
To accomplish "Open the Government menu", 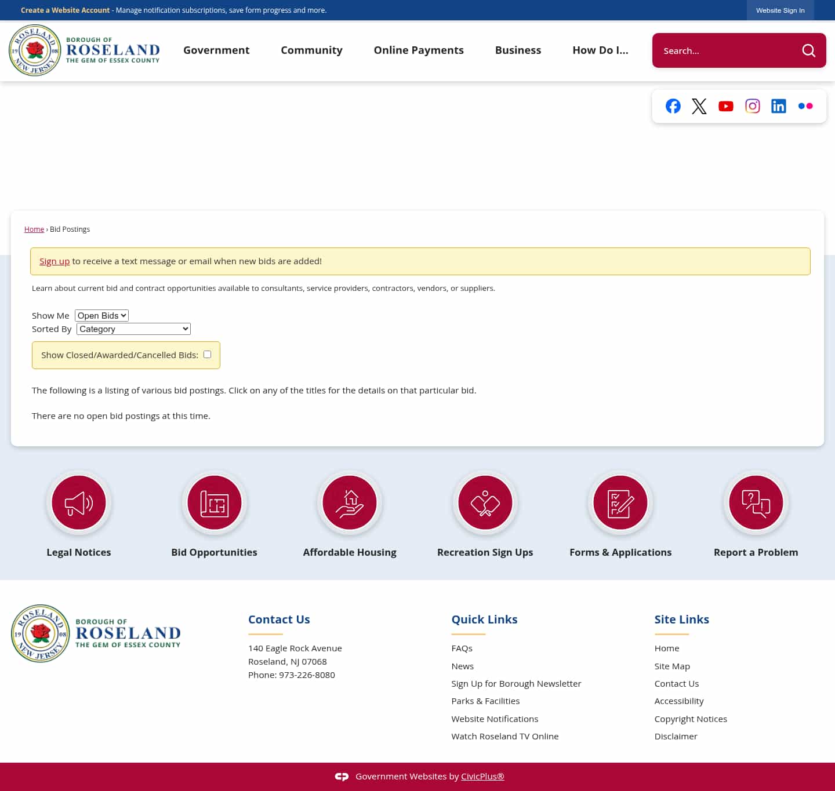I will pos(216,50).
